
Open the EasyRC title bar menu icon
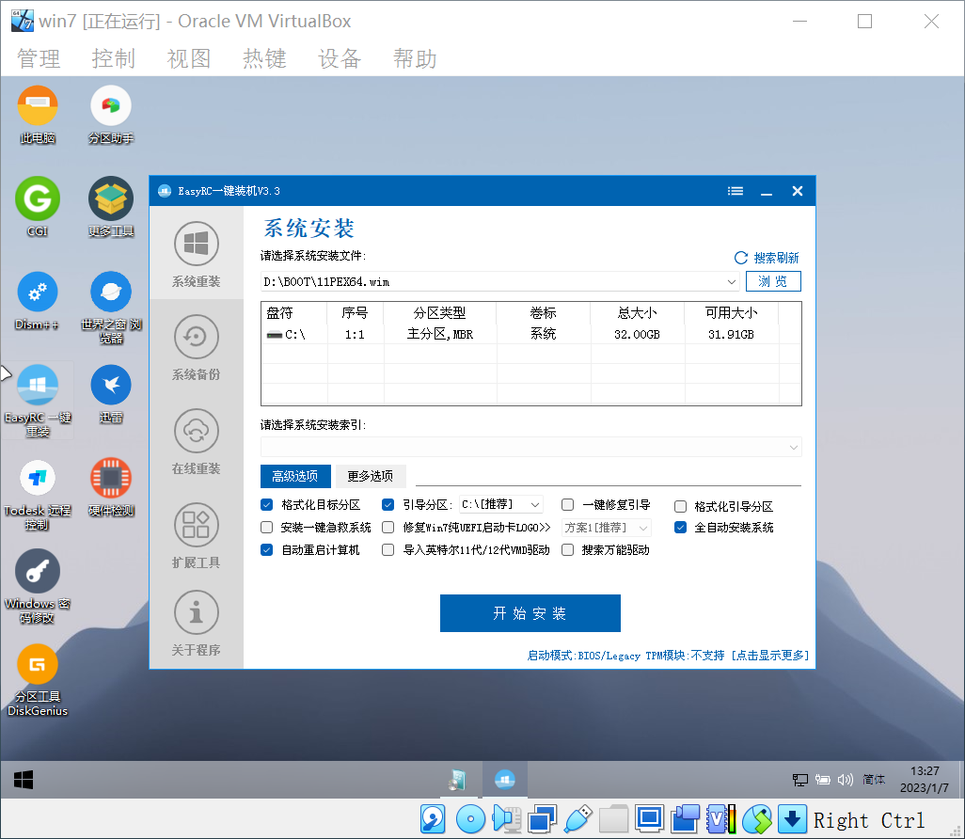click(x=736, y=191)
